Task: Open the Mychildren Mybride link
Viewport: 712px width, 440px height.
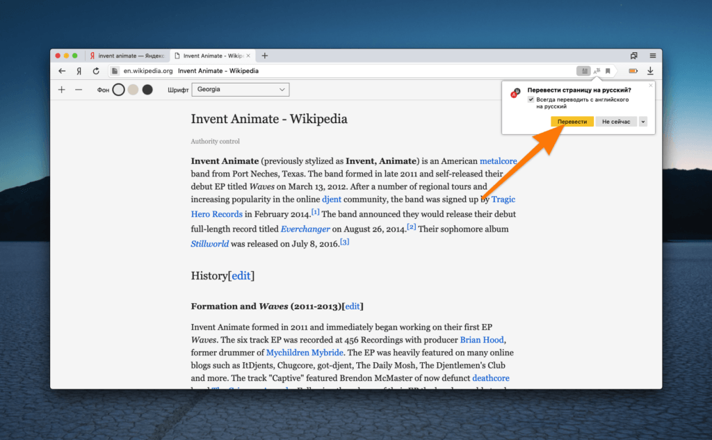Action: [305, 353]
